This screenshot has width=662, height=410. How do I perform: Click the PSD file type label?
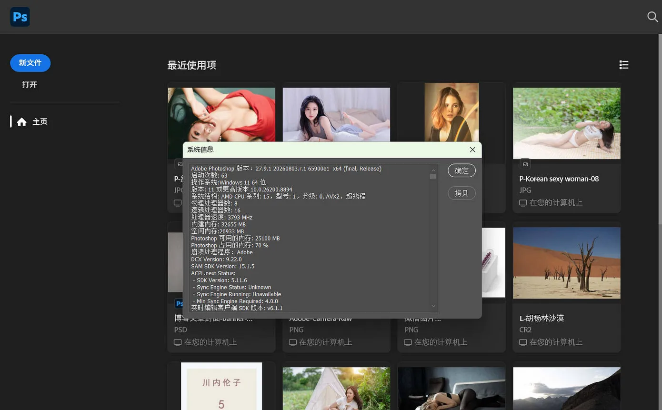pos(181,330)
